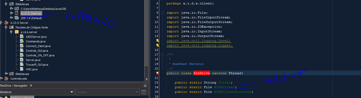Collapse the a.i.d.s.server package

coord(11,32)
